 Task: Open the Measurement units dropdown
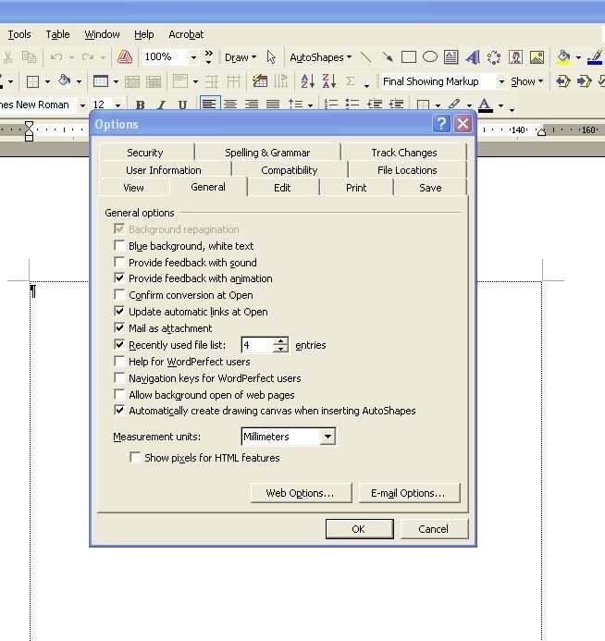coord(327,437)
